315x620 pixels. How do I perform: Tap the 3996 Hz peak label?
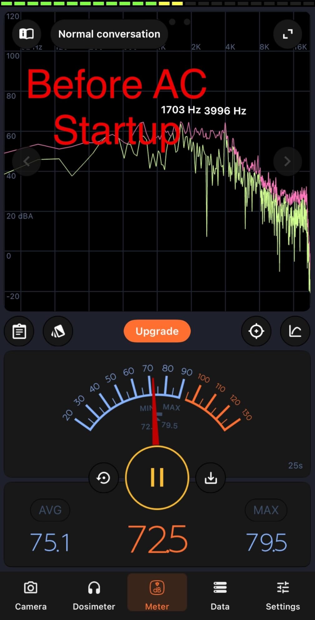coord(225,111)
